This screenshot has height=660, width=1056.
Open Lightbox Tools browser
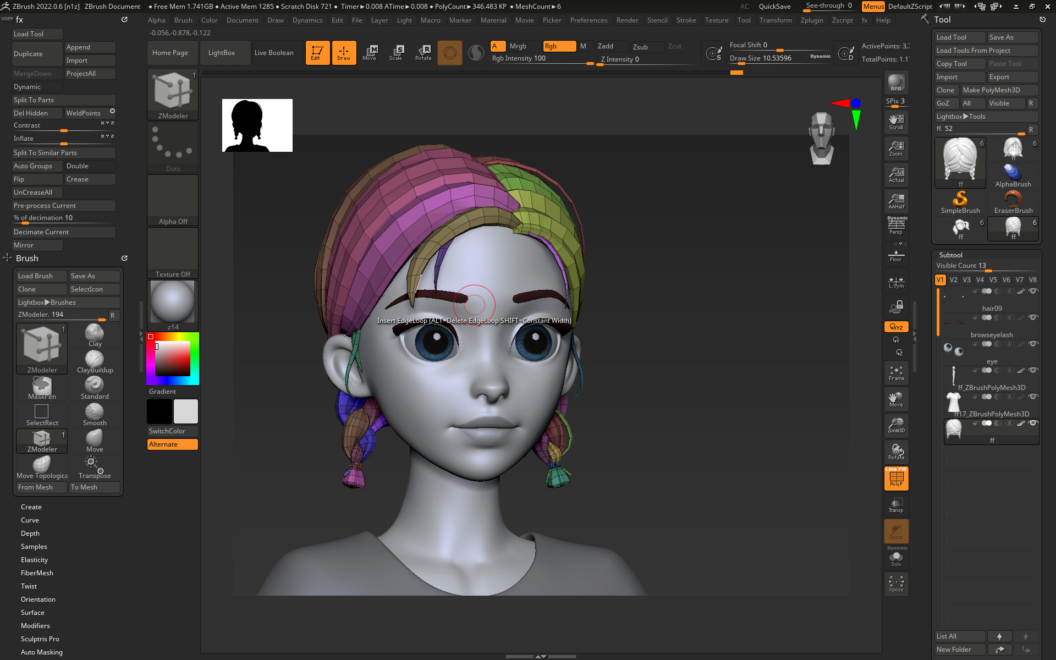(986, 117)
